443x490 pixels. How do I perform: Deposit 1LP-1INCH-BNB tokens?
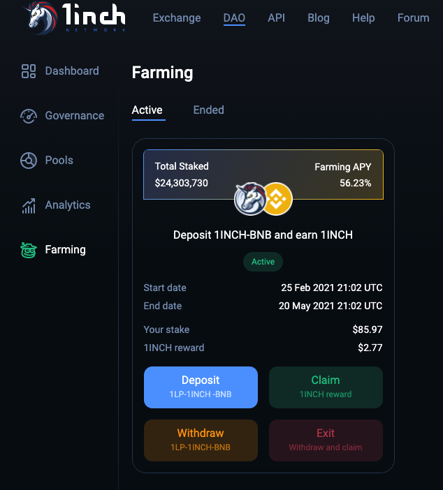tap(201, 387)
